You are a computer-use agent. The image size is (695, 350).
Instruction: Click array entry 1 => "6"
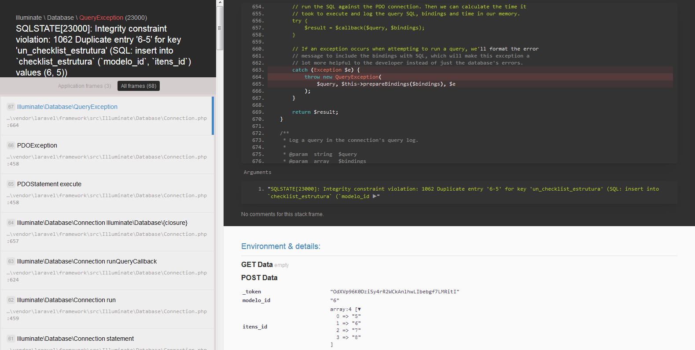point(349,323)
